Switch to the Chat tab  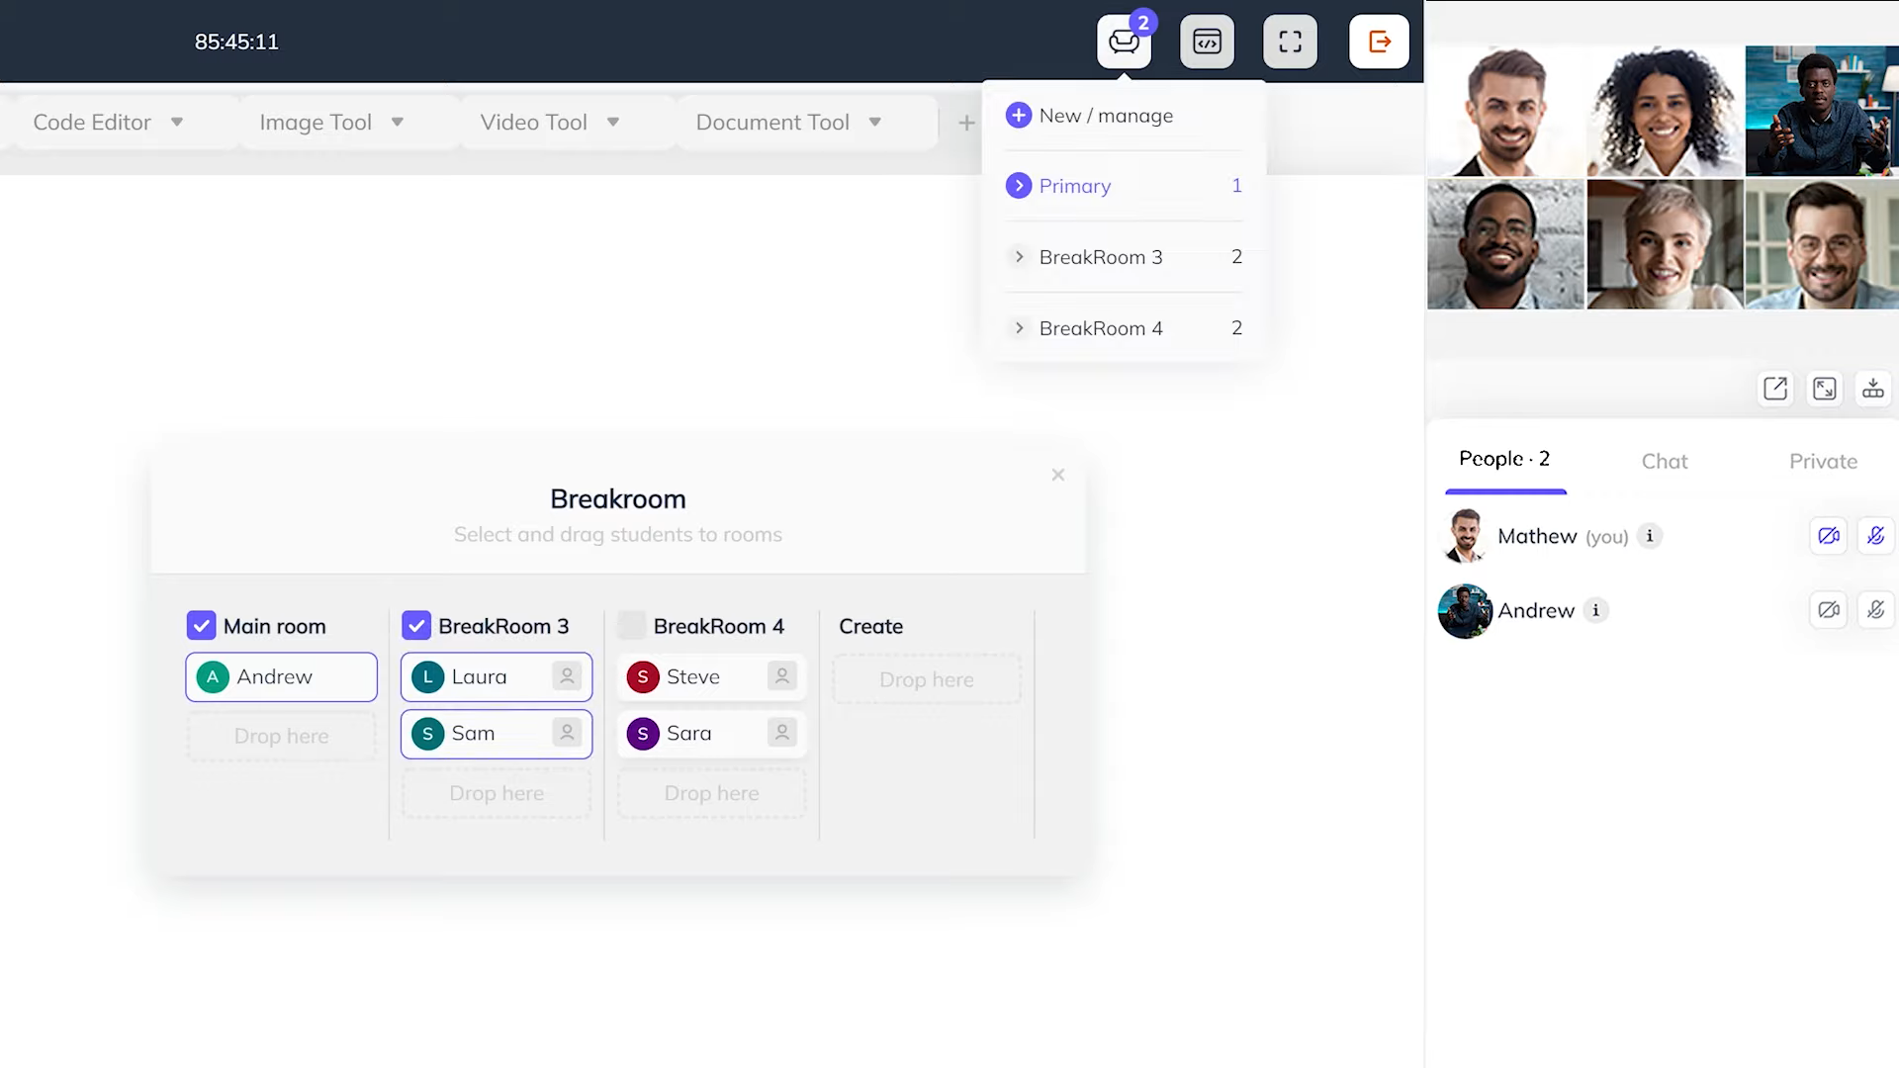click(x=1664, y=462)
